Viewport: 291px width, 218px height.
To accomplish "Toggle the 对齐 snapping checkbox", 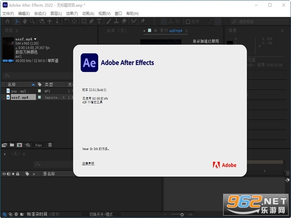I will pyautogui.click(x=188, y=22).
